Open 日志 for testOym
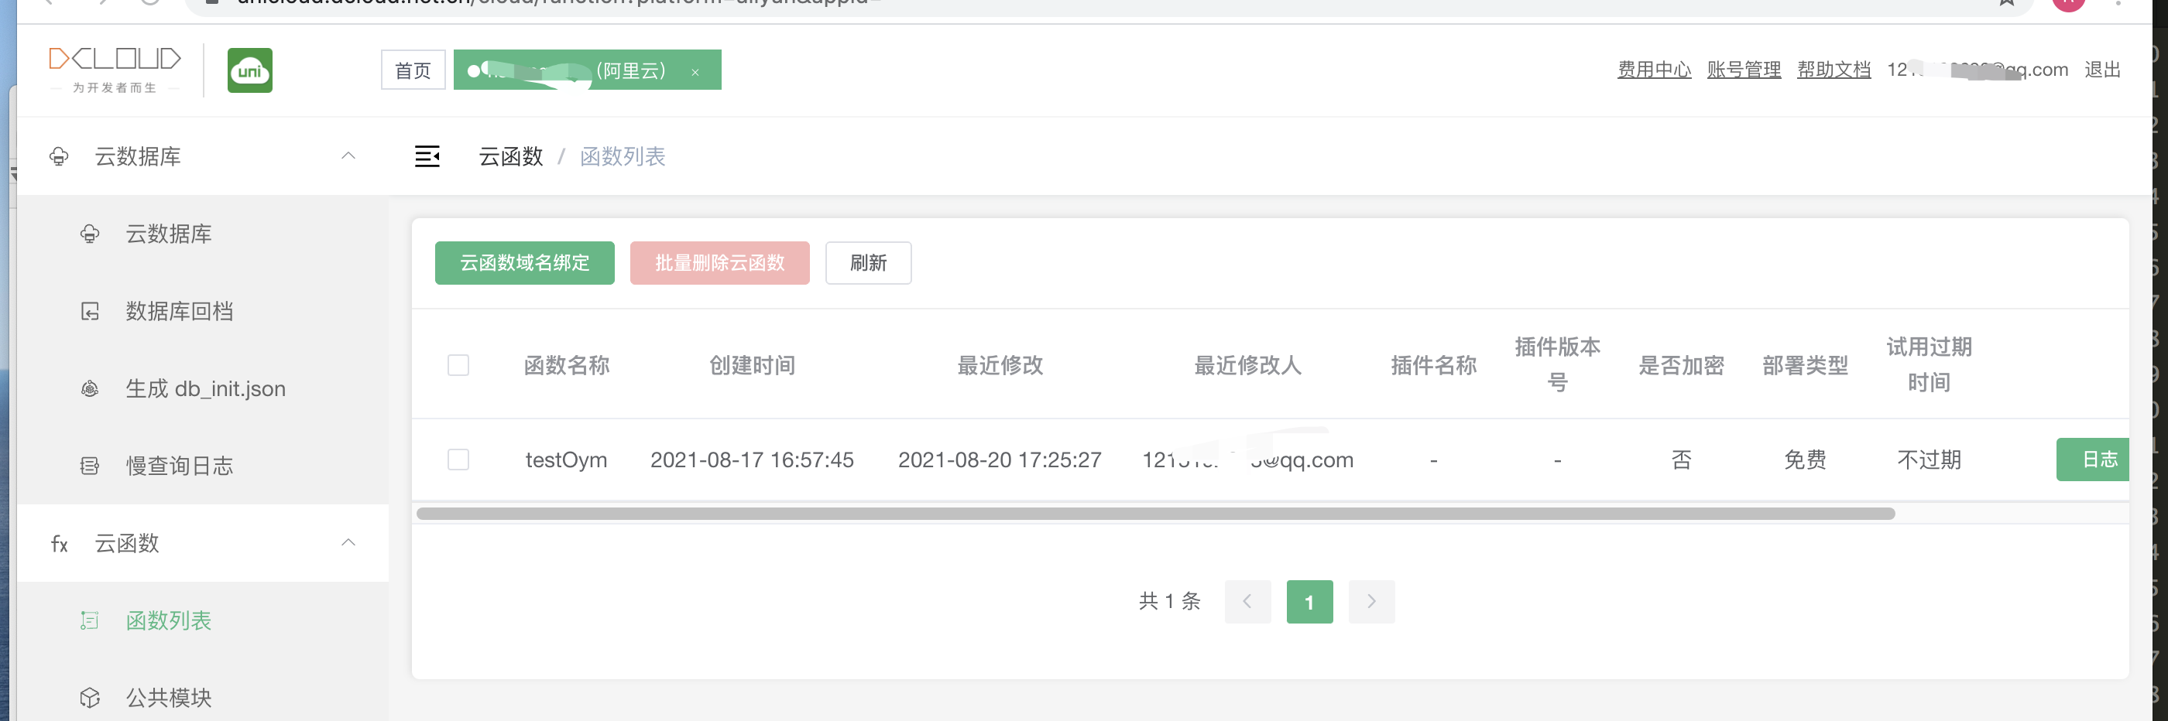Viewport: 2168px width, 721px height. tap(2093, 460)
